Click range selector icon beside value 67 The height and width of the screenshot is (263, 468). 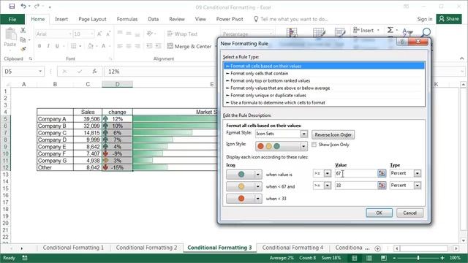382,173
